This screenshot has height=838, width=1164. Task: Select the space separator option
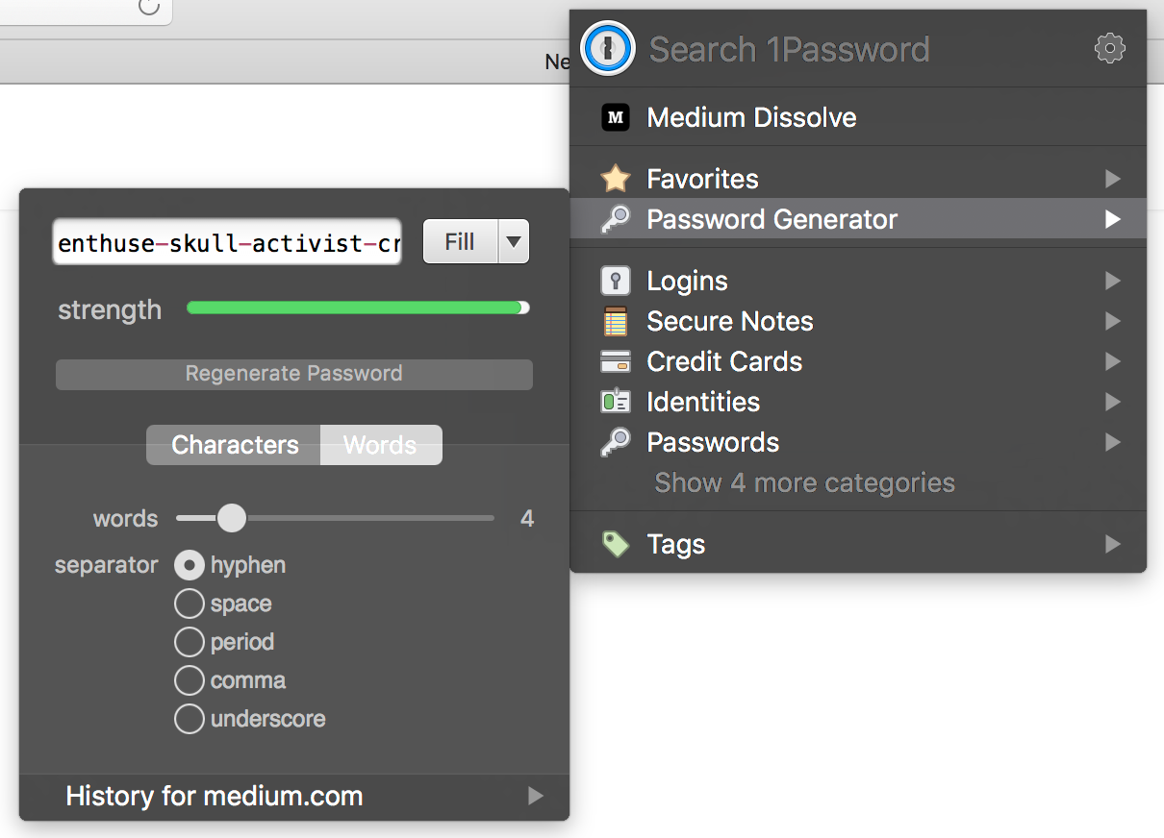(x=190, y=604)
